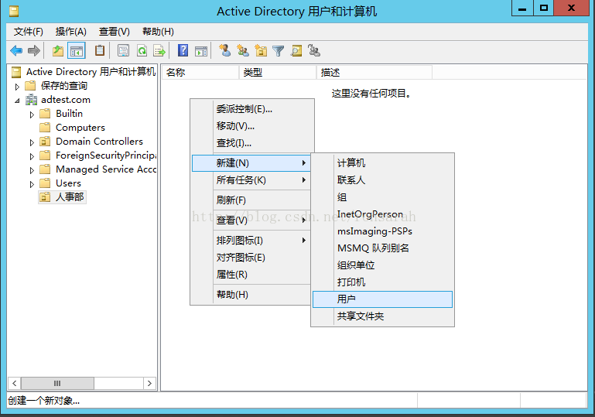The width and height of the screenshot is (595, 417).
Task: Click the add-to-group toolbar icon
Action: pos(314,50)
